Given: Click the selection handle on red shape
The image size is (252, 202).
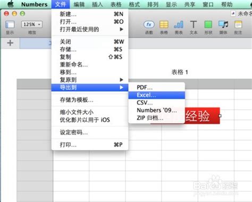Looking at the screenshot, I should (220, 116).
